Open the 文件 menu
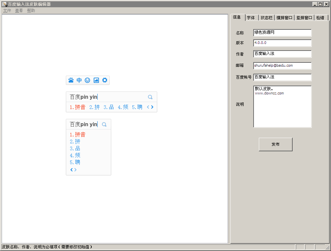Viewport: 331px width, 251px height. click(x=7, y=11)
